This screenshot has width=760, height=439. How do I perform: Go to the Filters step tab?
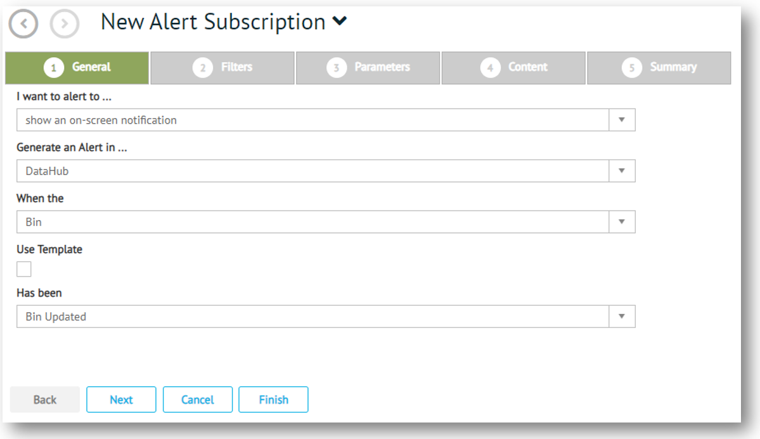[x=222, y=67]
